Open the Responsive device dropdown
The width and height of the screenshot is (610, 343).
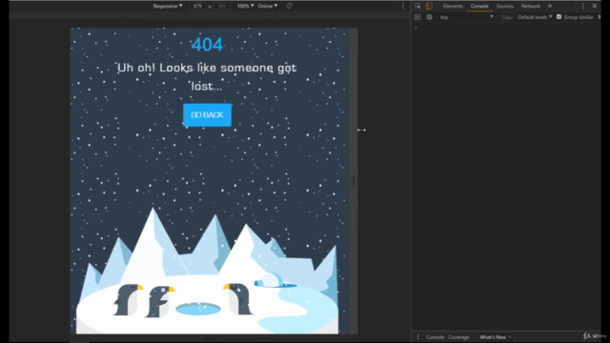coord(168,7)
